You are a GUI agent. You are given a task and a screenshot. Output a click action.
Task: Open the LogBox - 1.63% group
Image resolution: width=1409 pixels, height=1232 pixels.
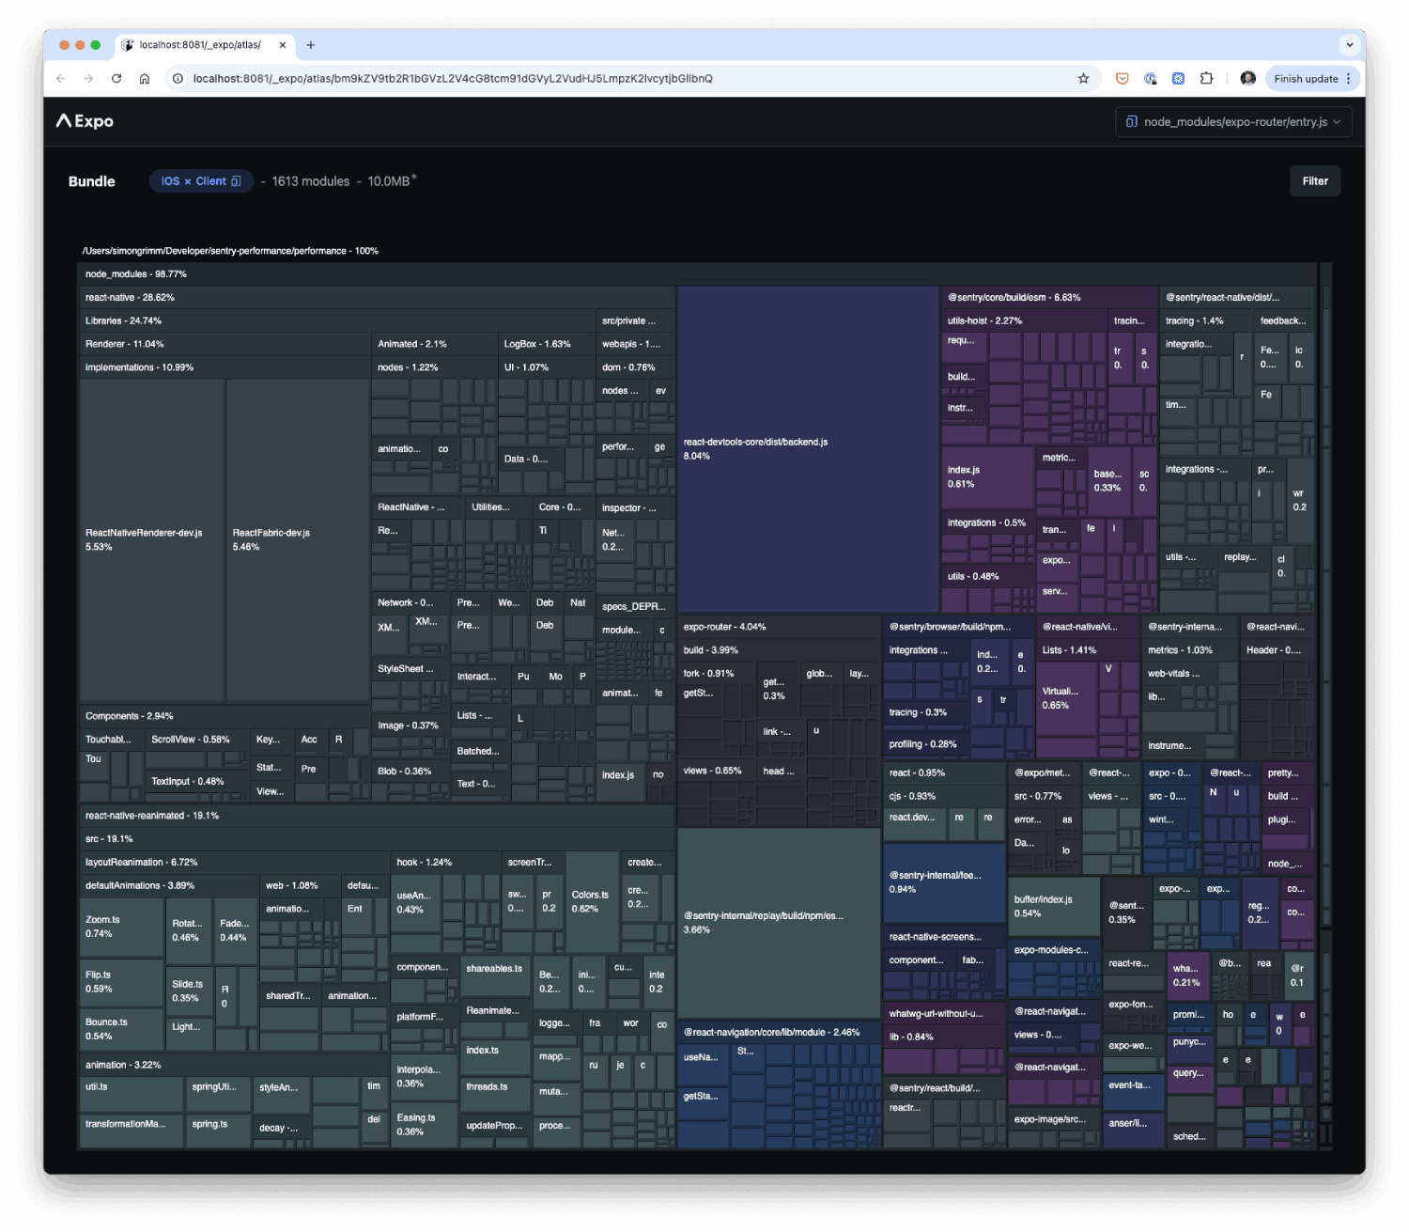pos(546,345)
